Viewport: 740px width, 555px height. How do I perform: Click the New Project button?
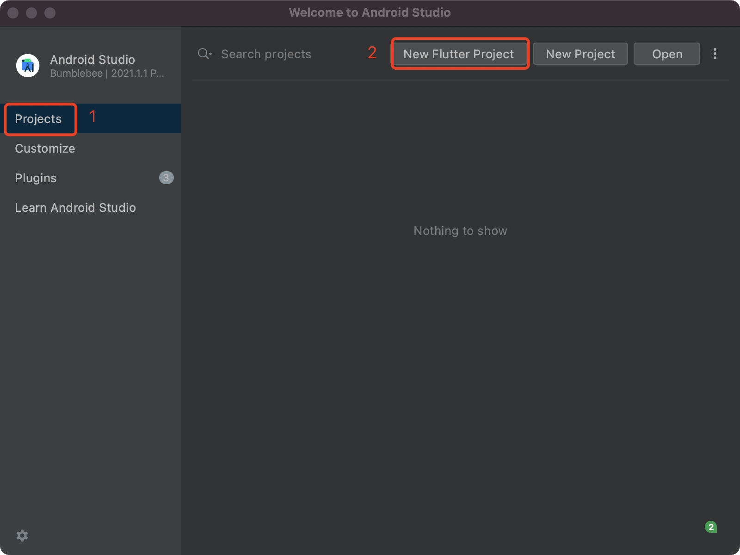point(580,54)
